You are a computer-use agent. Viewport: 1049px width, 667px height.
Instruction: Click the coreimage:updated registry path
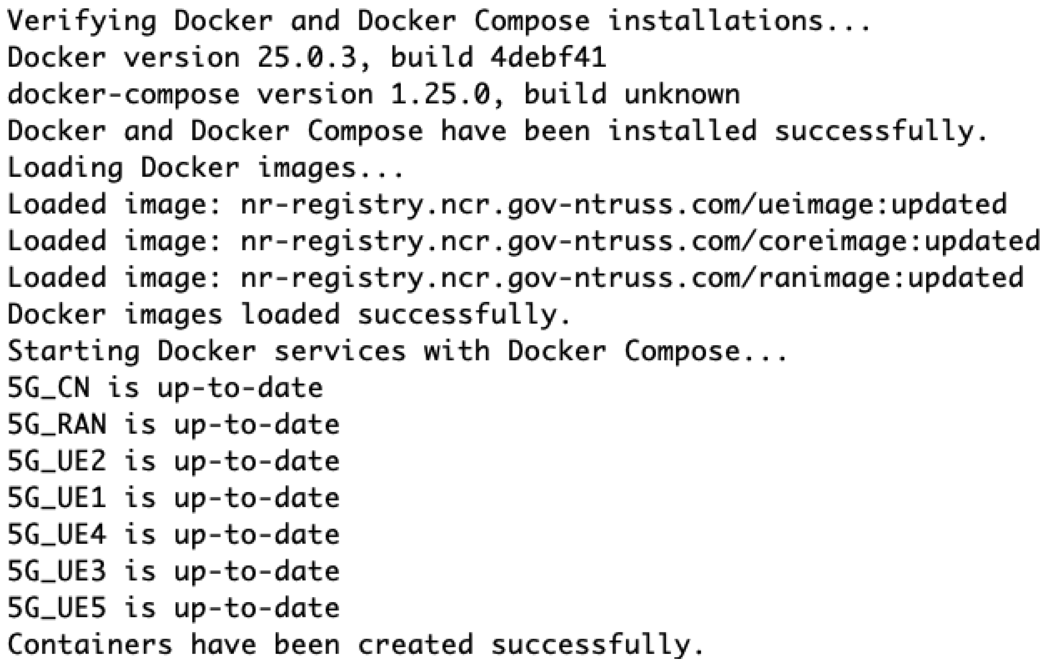pyautogui.click(x=640, y=241)
